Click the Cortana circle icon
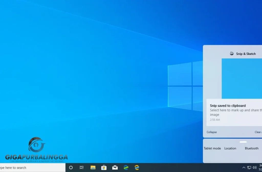 (x=71, y=168)
